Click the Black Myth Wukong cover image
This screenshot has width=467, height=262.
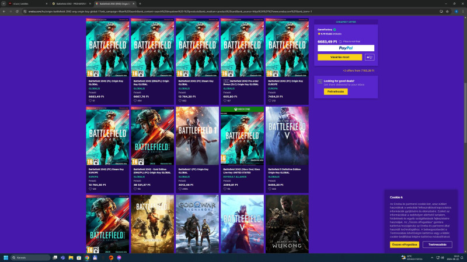pyautogui.click(x=287, y=224)
